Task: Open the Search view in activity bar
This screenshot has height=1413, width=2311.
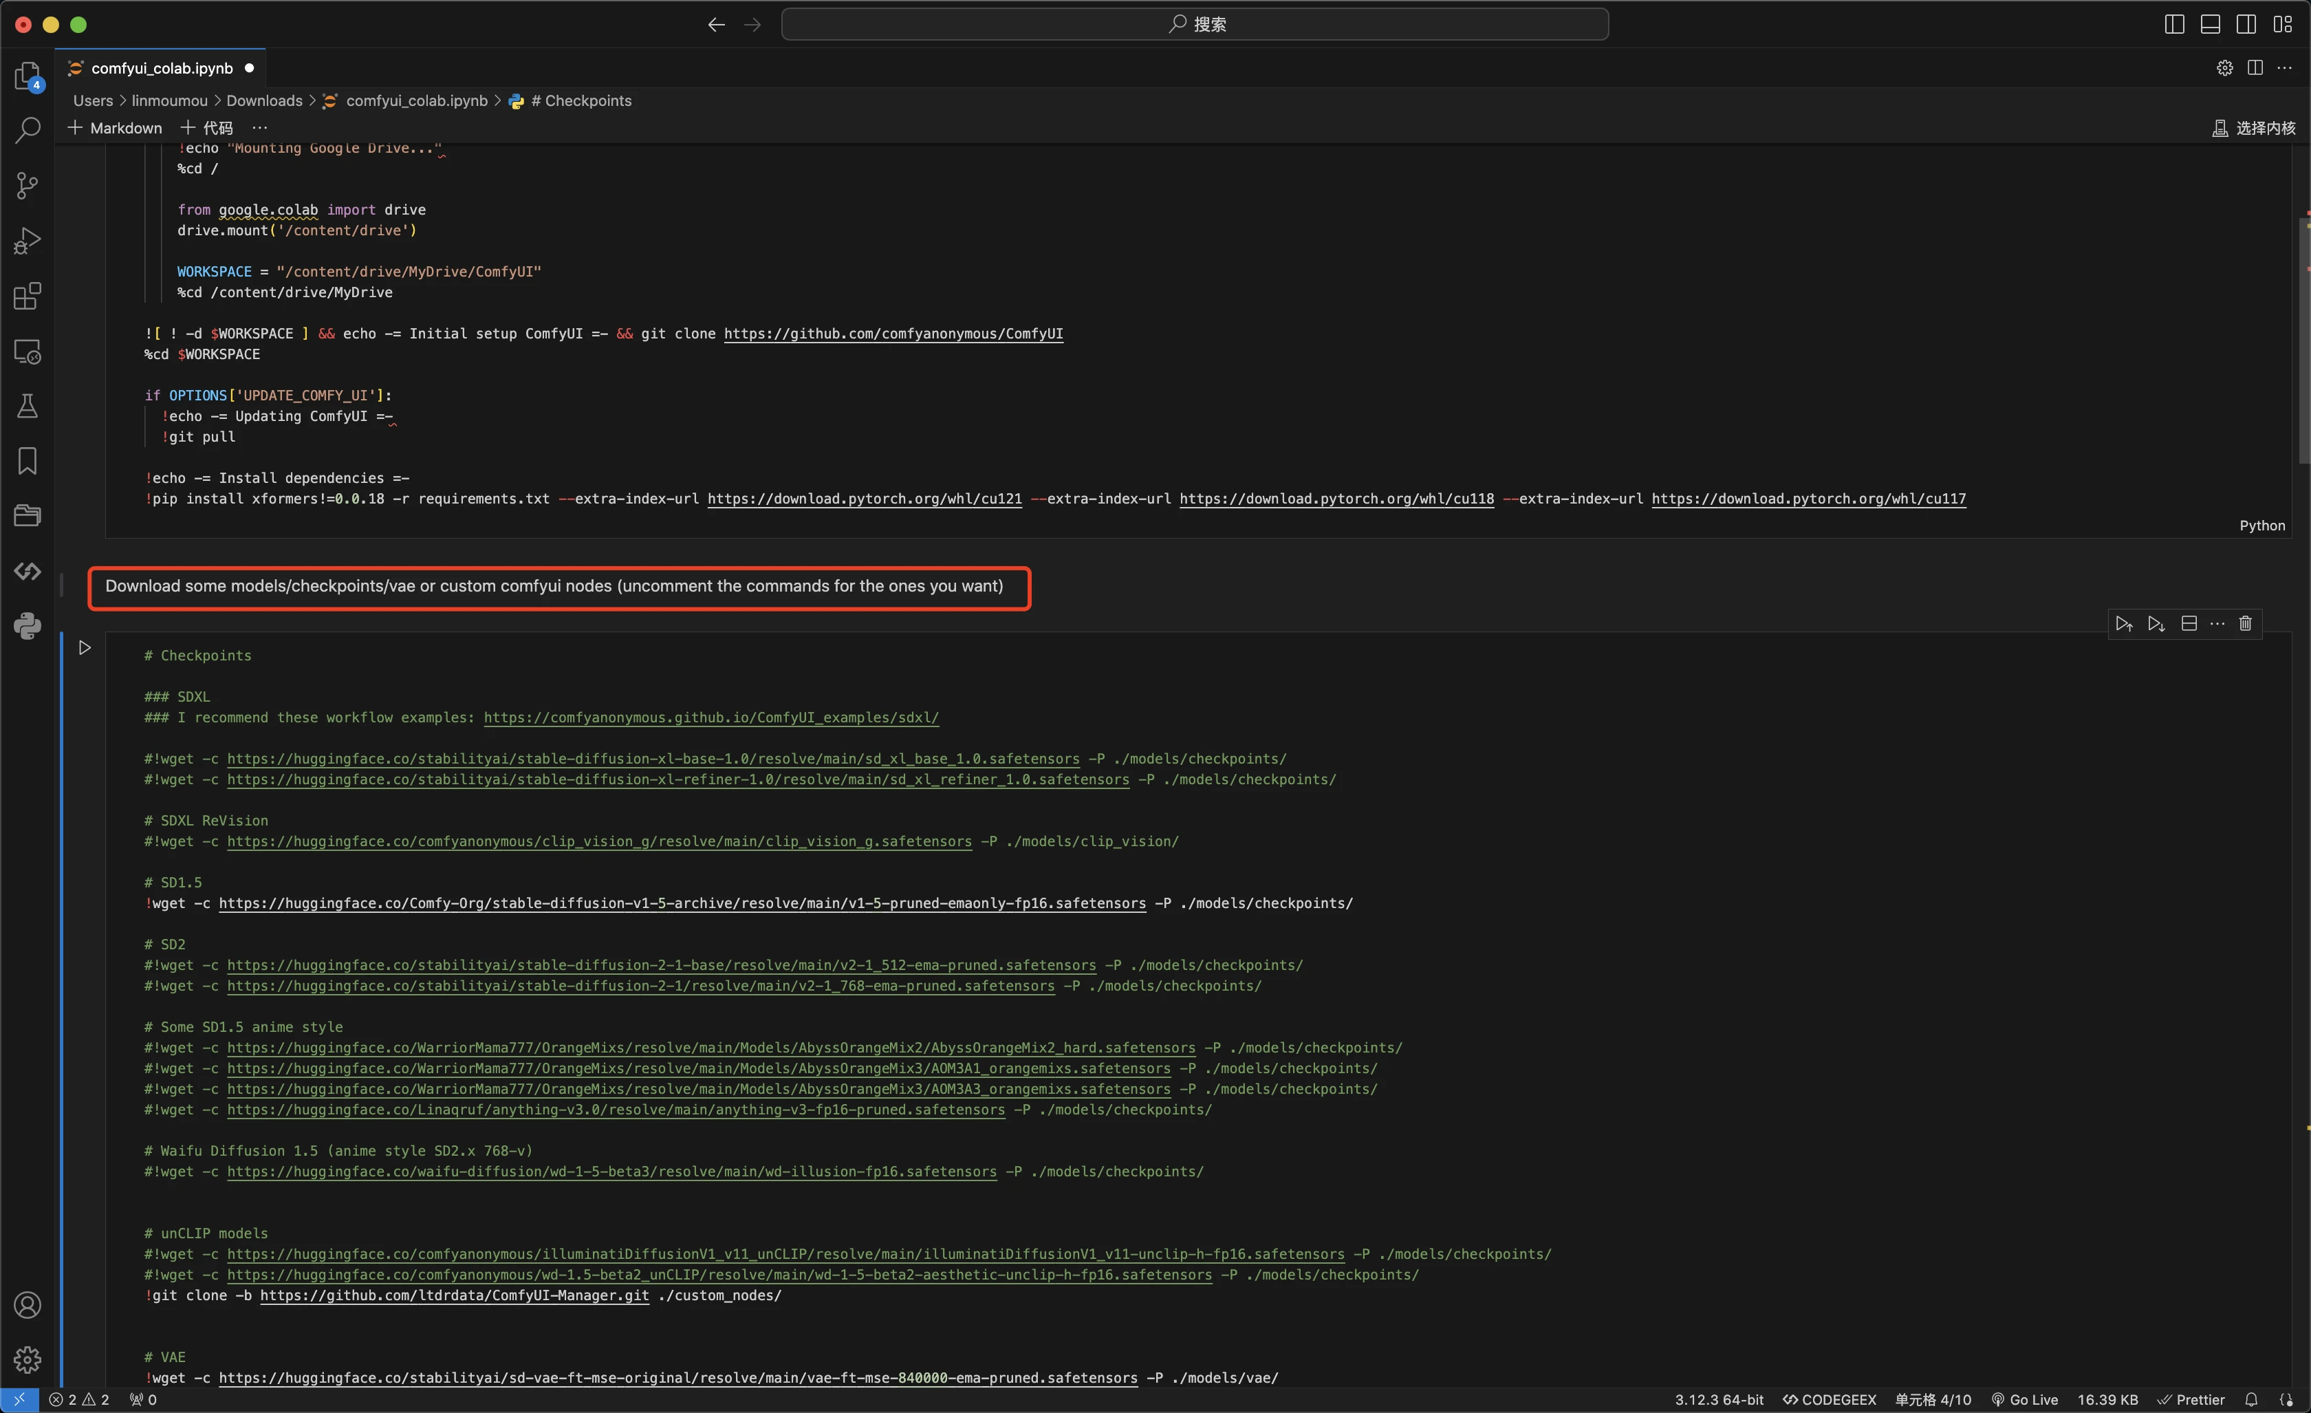Action: coord(28,131)
